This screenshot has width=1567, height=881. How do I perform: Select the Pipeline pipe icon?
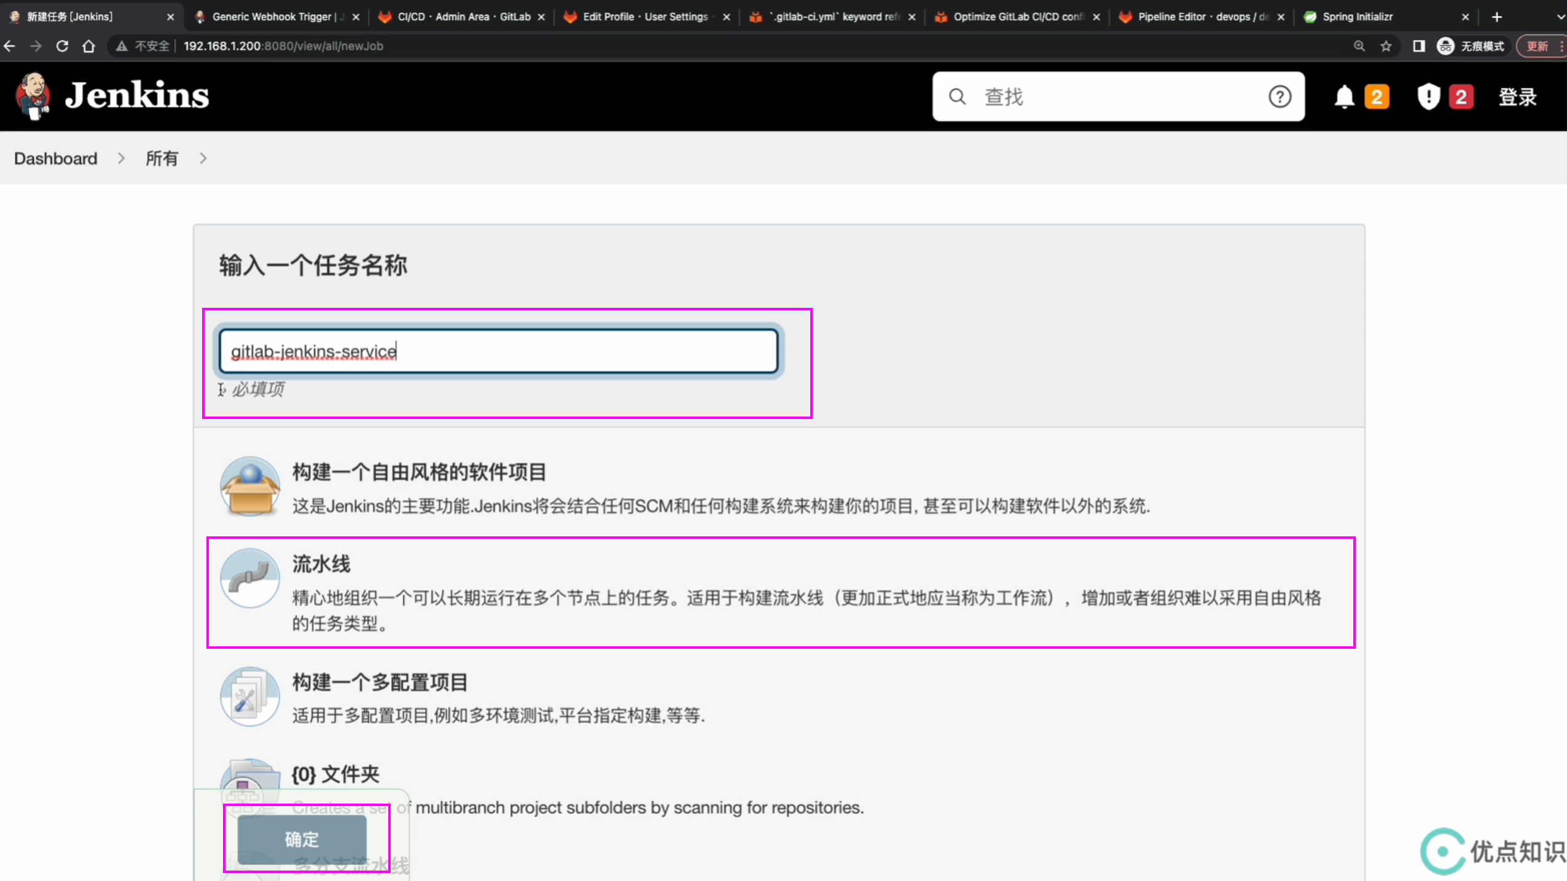tap(250, 578)
